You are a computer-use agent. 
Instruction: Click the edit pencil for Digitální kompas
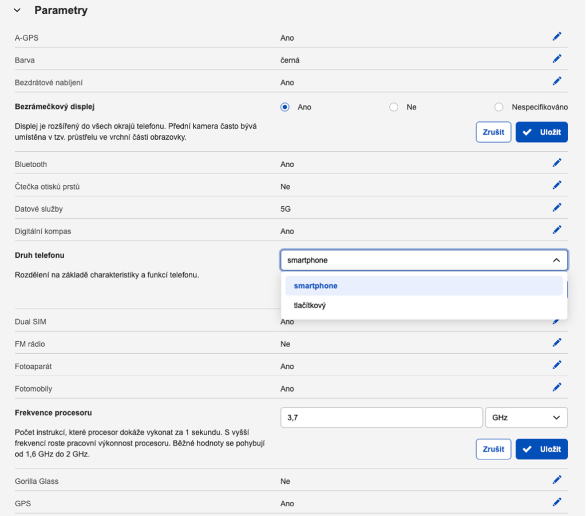[557, 230]
